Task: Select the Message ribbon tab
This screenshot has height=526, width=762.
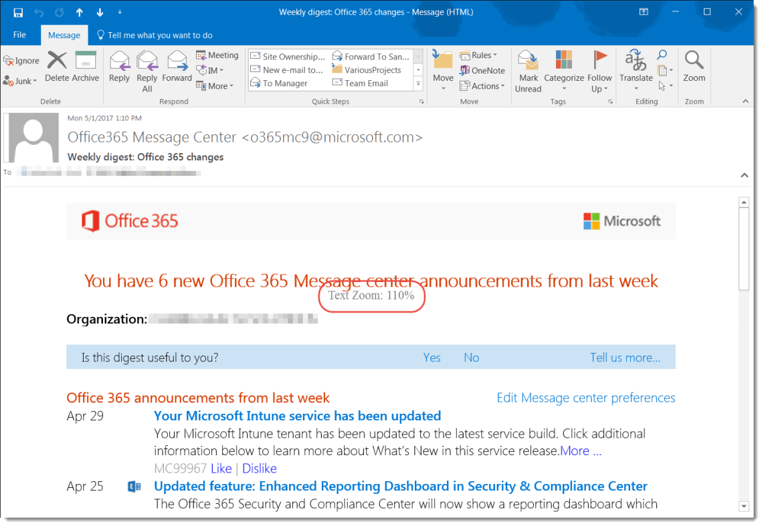Action: coord(64,34)
